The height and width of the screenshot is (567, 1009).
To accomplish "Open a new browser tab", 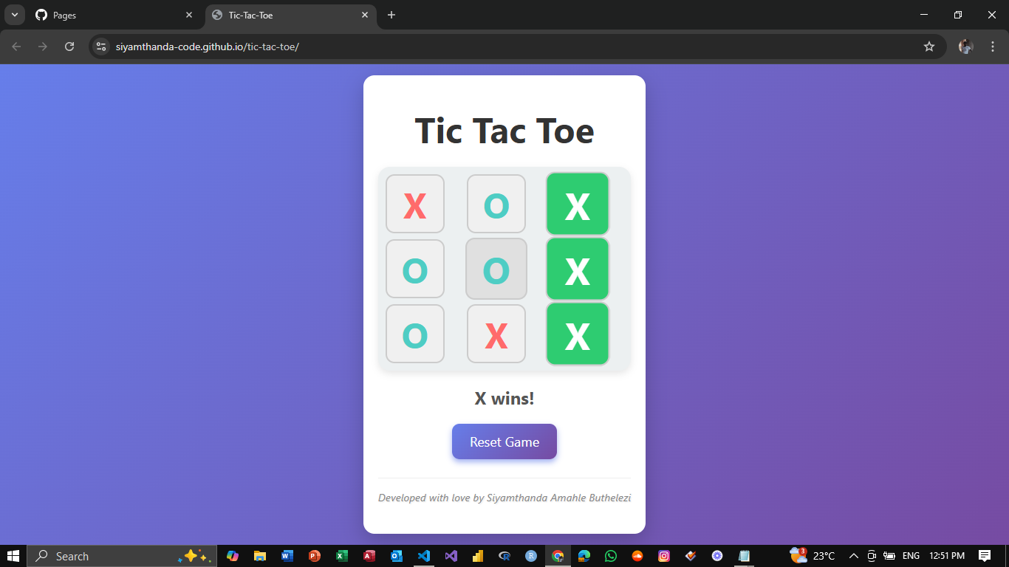I will tap(391, 15).
